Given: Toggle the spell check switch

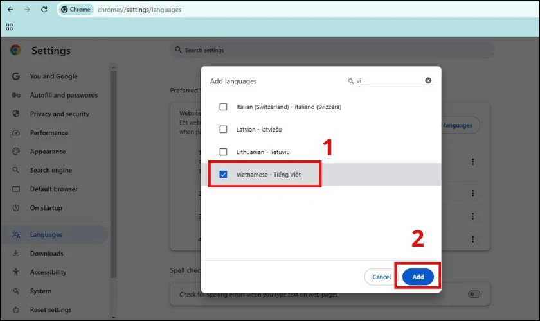Looking at the screenshot, I should [474, 294].
